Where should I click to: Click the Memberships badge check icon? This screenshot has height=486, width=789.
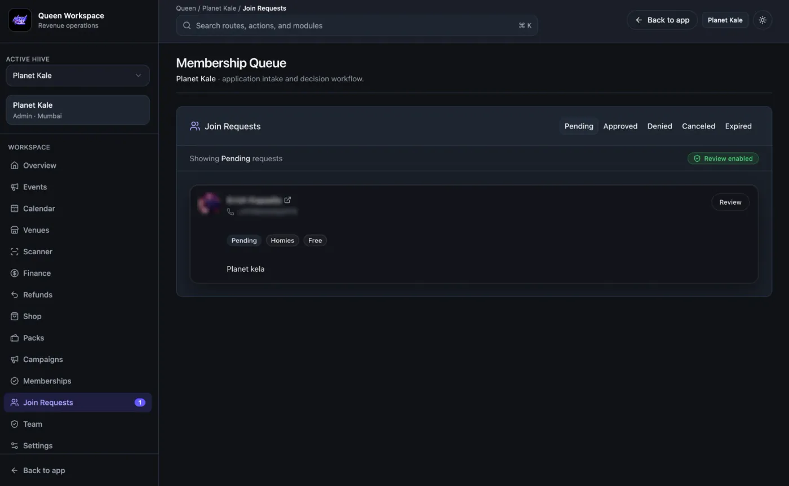click(x=15, y=381)
